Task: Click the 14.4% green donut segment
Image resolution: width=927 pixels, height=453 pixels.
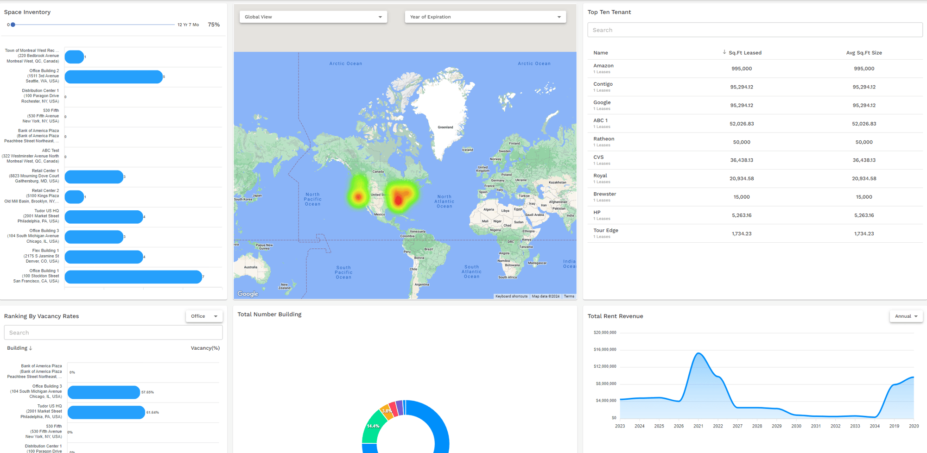Action: pyautogui.click(x=373, y=426)
